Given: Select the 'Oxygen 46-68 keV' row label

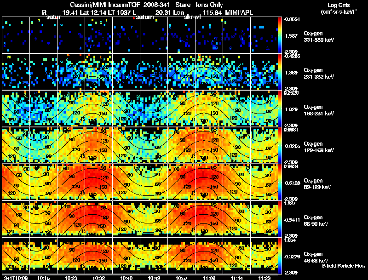Looking at the screenshot, I should pos(316,257).
